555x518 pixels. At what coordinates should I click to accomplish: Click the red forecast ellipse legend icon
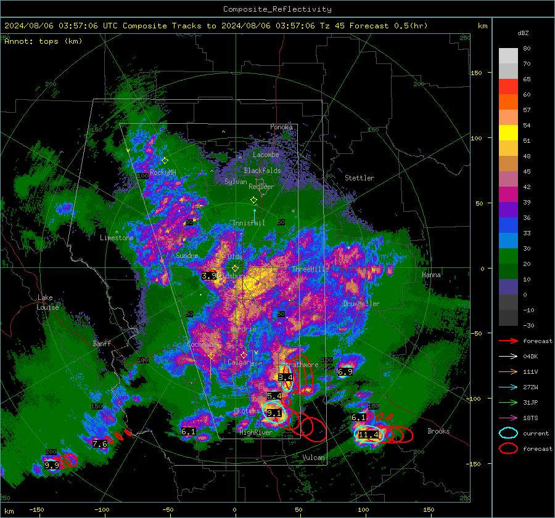coord(508,448)
